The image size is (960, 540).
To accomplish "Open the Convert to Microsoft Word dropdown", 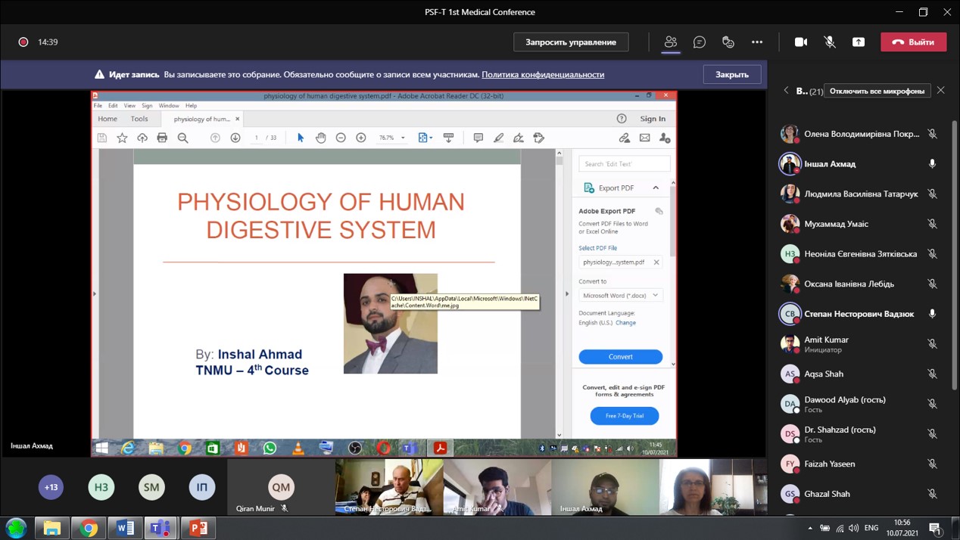I will click(620, 295).
